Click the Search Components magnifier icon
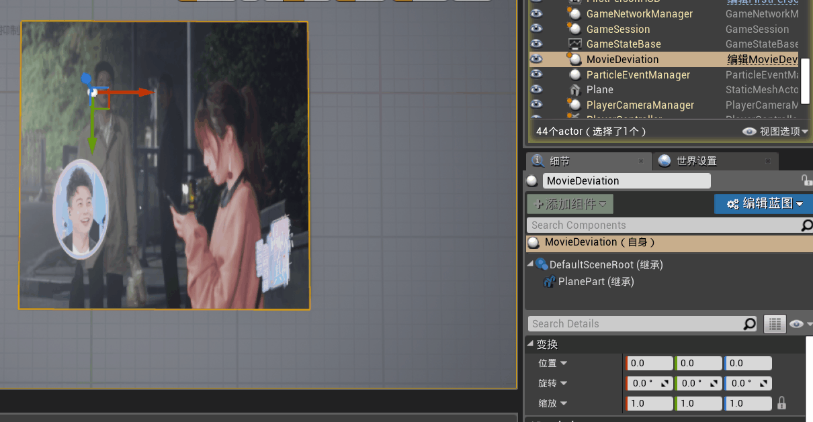Viewport: 813px width, 422px height. (x=807, y=225)
